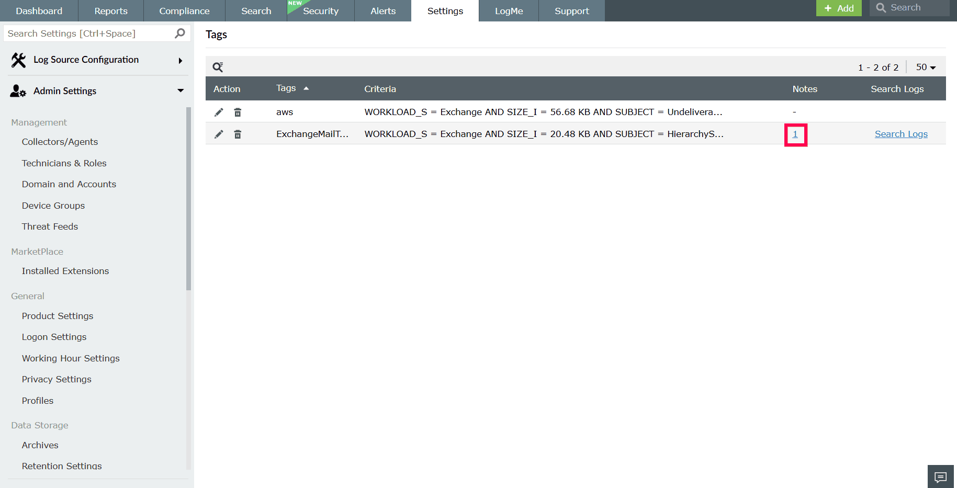Collapse the Admin Settings section
957x488 pixels.
click(x=181, y=90)
